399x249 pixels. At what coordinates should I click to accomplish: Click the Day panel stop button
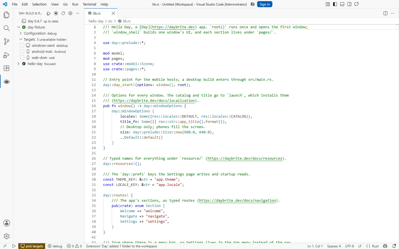click(x=56, y=13)
